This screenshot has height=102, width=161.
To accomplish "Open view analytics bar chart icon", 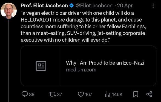I will click(x=108, y=94).
